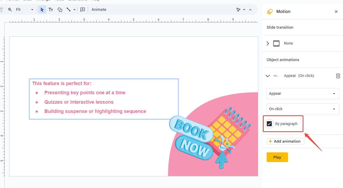Open the Extensions menu

pyautogui.click(x=78, y=1)
